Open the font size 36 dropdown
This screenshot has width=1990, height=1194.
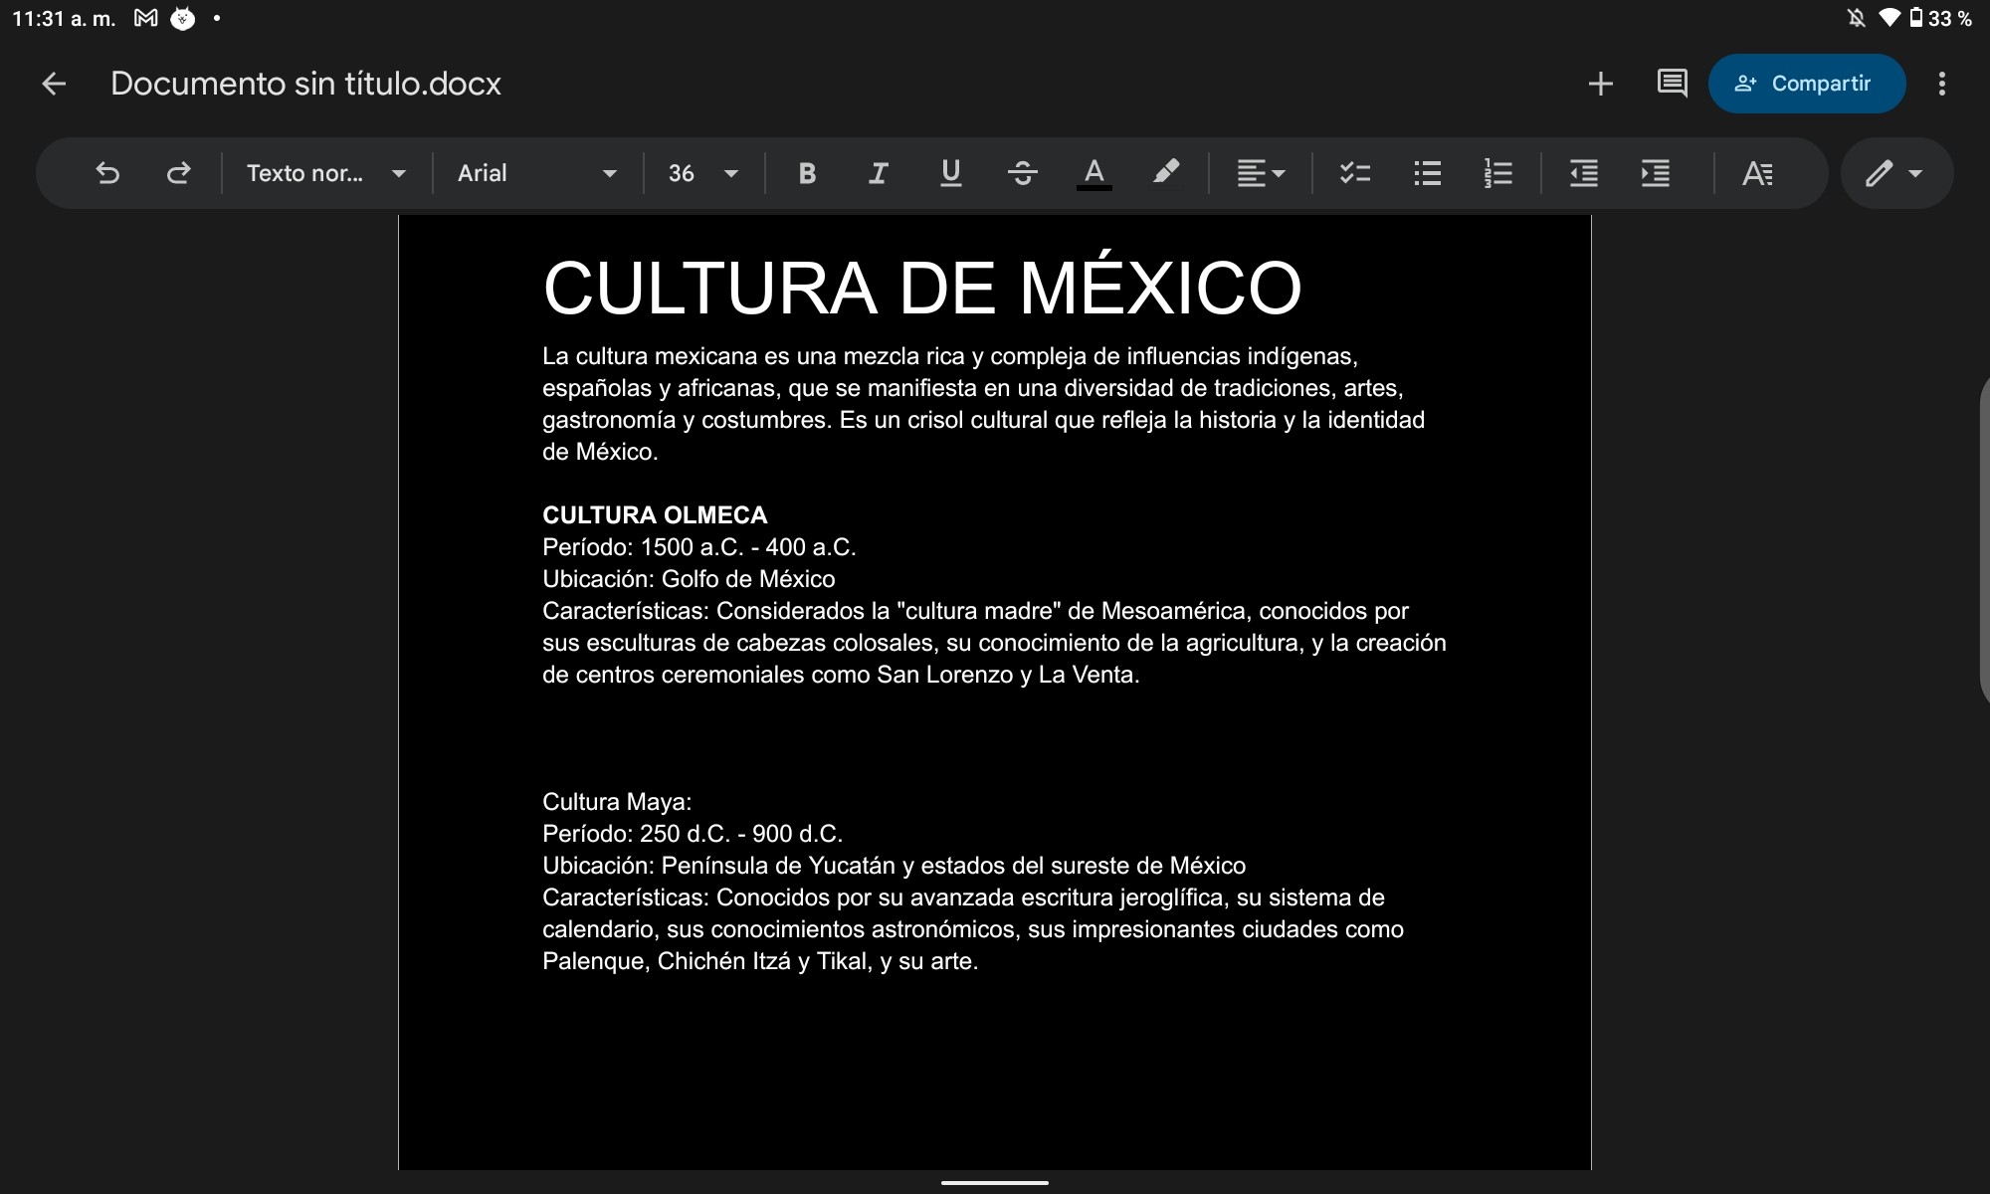click(703, 173)
